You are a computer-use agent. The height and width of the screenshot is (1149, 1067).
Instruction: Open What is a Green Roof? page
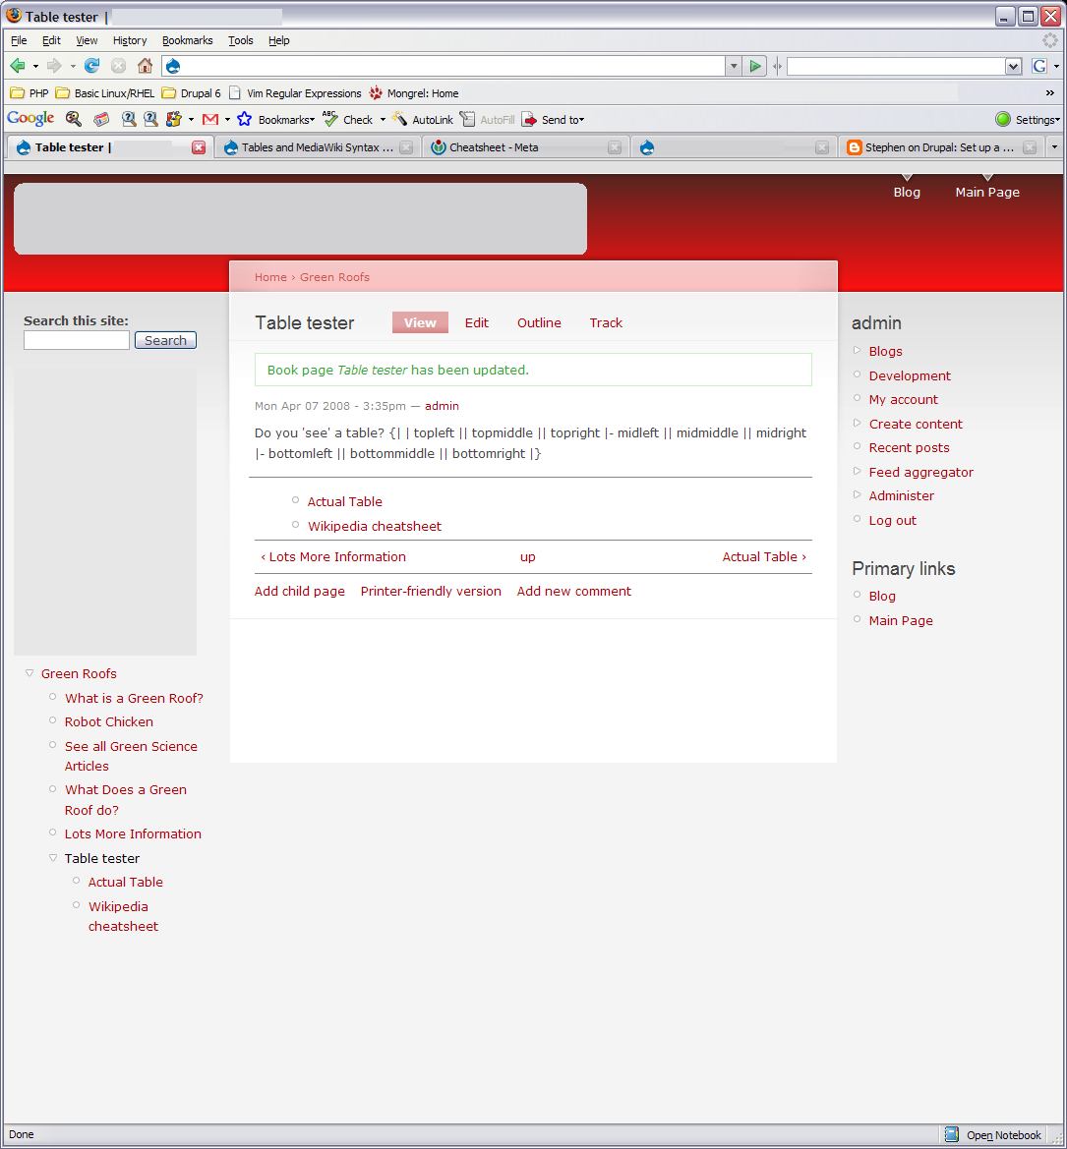134,698
